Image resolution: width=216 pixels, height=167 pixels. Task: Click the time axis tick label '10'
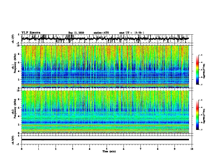(192, 149)
